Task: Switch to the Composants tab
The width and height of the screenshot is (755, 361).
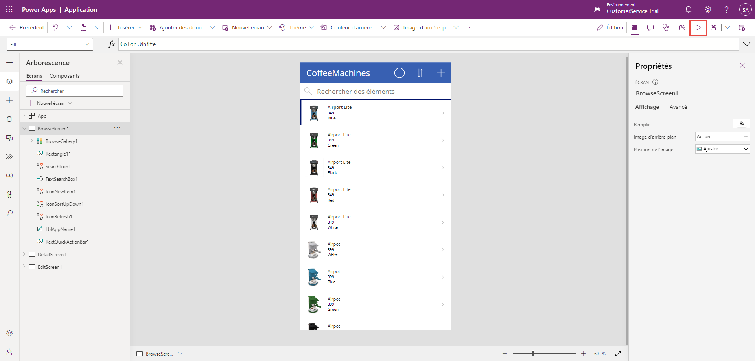Action: click(64, 76)
